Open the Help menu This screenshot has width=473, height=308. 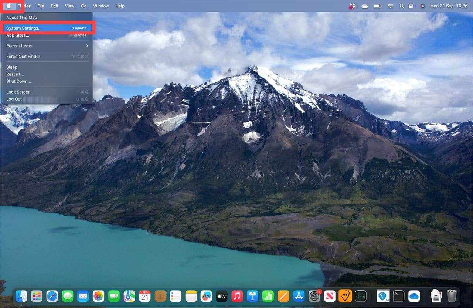tap(120, 6)
